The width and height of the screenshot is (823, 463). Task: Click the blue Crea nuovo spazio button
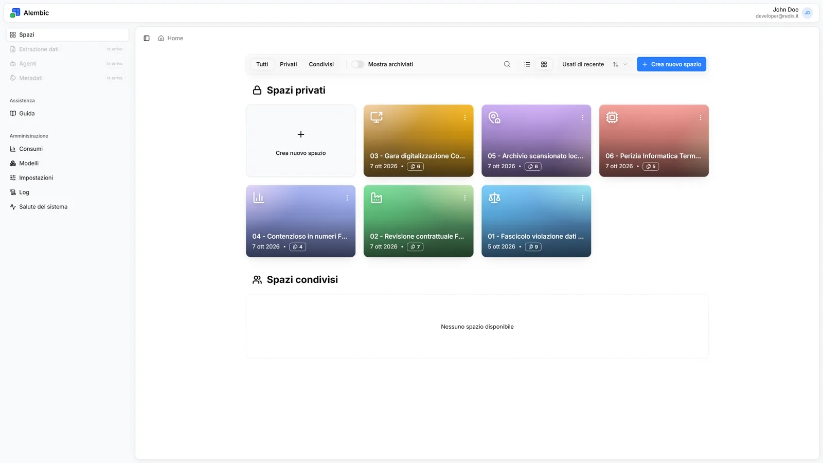point(671,64)
